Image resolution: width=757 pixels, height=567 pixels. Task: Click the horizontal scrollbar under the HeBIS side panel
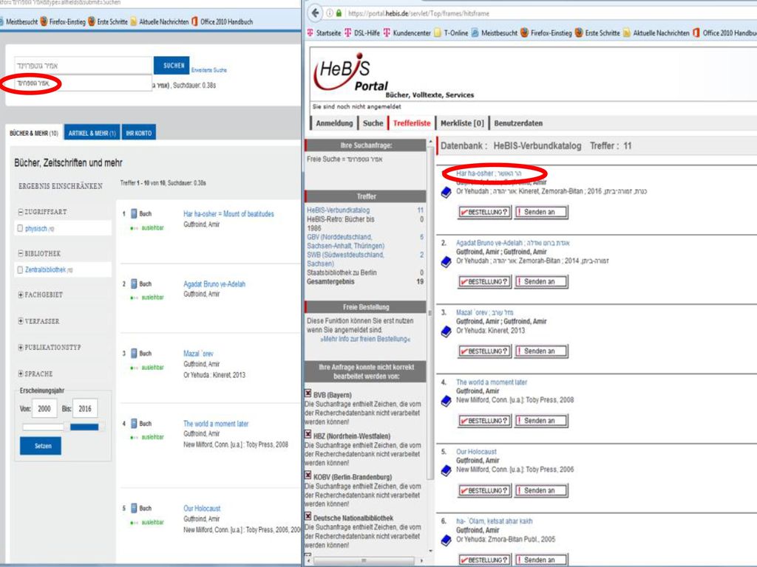click(x=365, y=561)
